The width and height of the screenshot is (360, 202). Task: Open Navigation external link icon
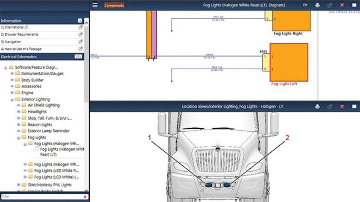(x=80, y=42)
